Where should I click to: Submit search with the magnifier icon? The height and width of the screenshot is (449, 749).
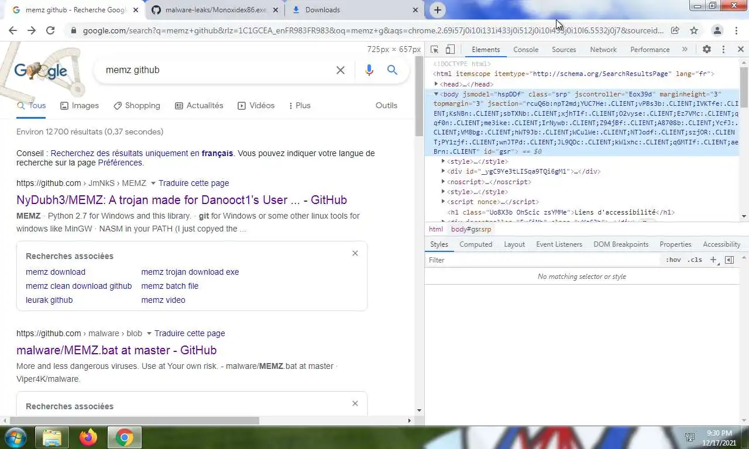coord(392,70)
